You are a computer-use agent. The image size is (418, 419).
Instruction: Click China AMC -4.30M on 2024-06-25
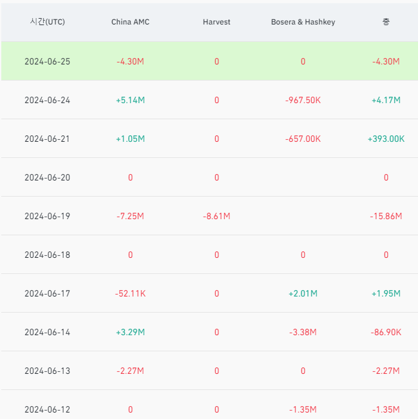tap(130, 61)
